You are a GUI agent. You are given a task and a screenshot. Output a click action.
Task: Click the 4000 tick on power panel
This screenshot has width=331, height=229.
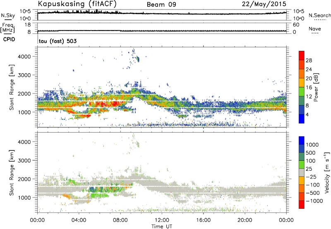[24, 57]
